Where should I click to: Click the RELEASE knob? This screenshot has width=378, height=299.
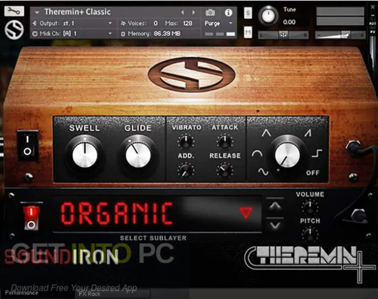point(225,170)
